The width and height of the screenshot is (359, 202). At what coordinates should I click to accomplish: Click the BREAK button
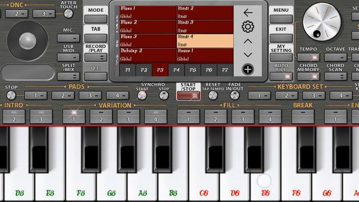303,117
